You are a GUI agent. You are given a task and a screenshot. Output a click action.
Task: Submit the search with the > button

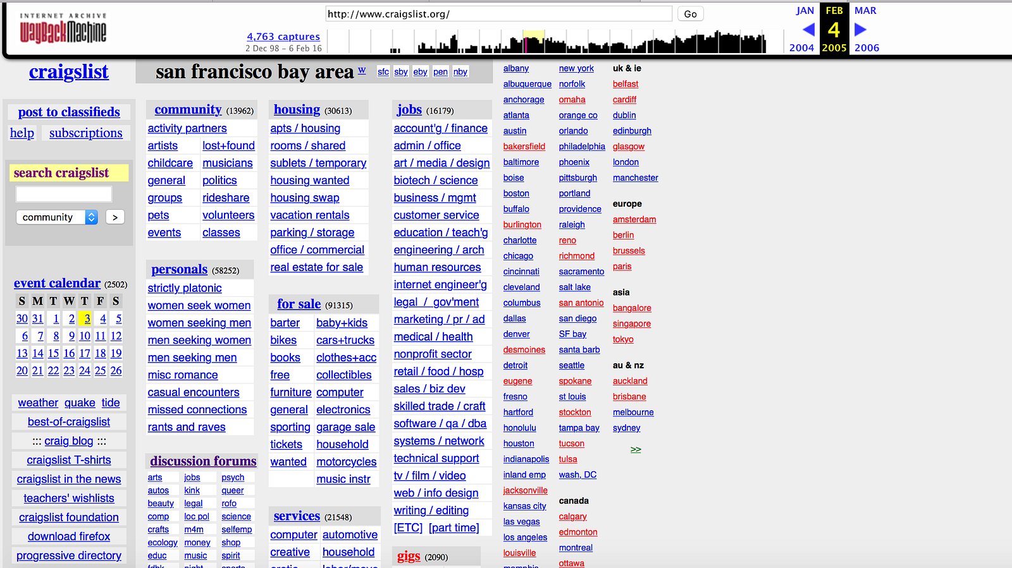[115, 217]
